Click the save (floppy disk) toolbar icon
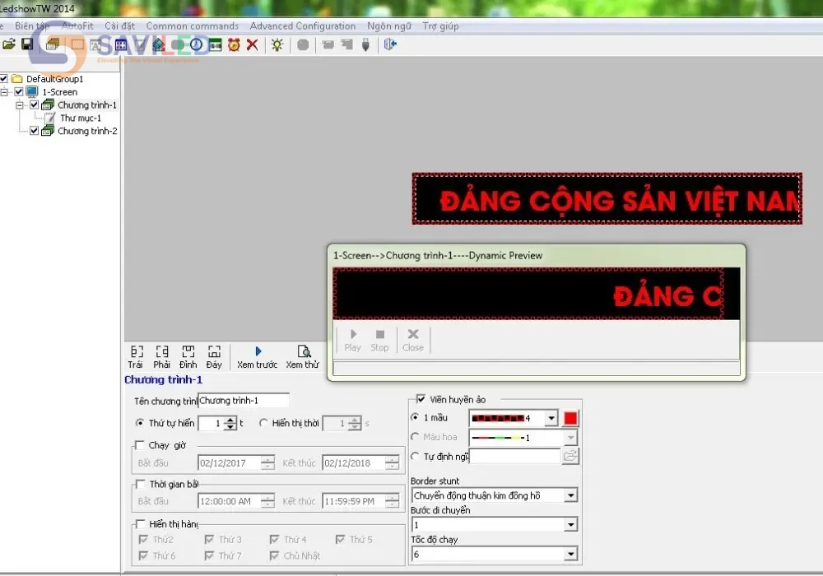Image resolution: width=823 pixels, height=576 pixels. (x=27, y=44)
